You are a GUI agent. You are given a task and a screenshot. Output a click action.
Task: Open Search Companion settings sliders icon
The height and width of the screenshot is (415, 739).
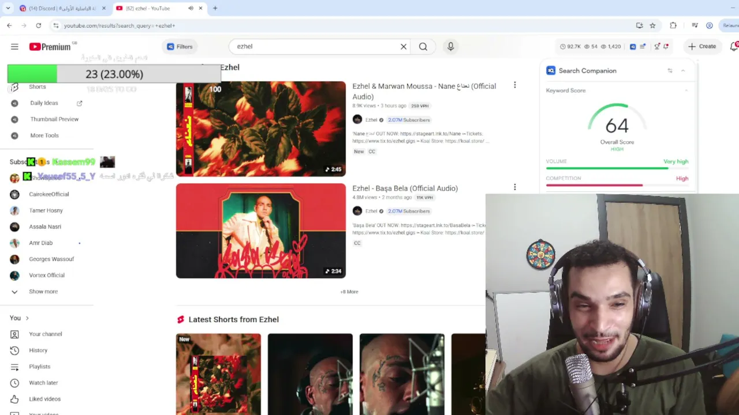(x=670, y=71)
